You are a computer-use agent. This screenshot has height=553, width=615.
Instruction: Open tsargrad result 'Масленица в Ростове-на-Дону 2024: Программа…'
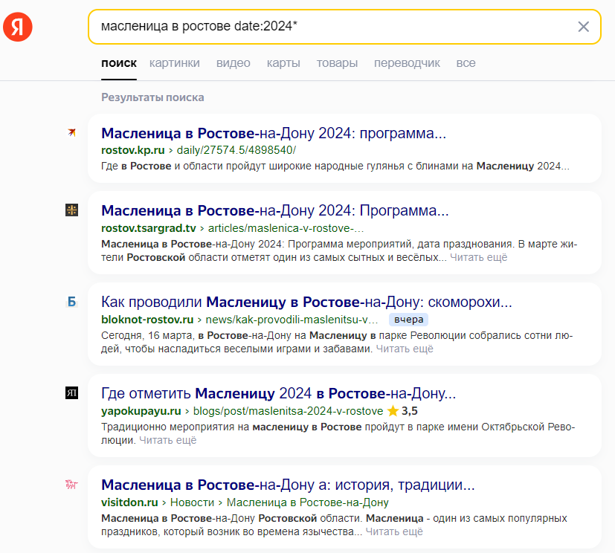275,210
